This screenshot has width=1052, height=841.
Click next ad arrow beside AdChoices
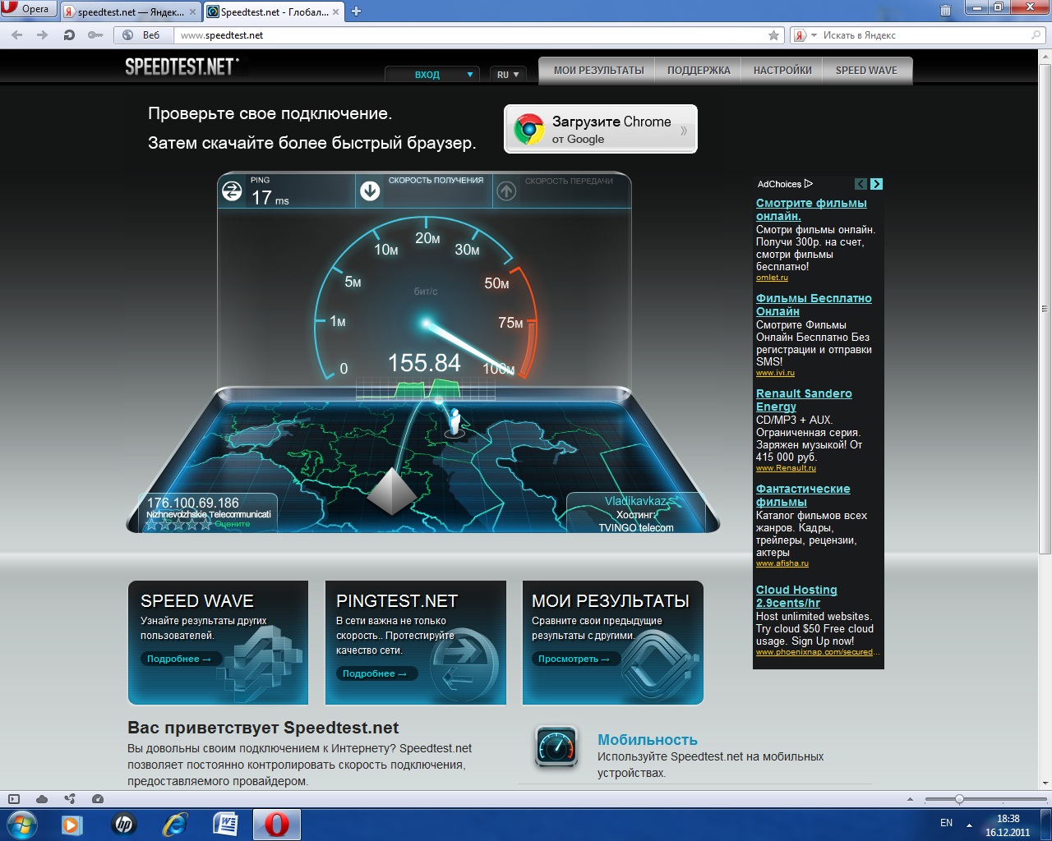876,184
